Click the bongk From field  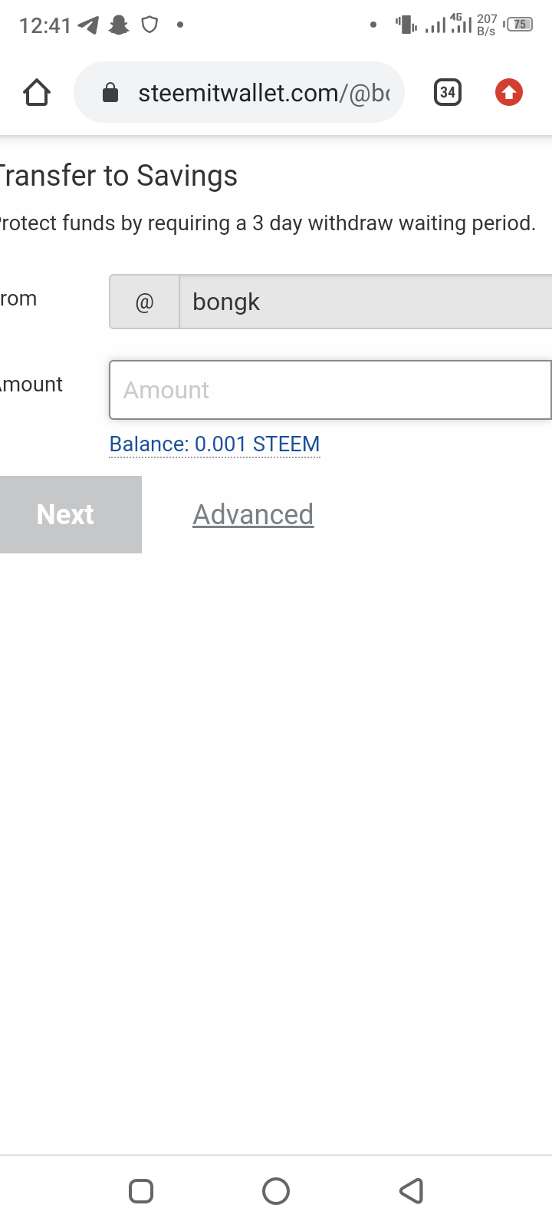coord(366,302)
